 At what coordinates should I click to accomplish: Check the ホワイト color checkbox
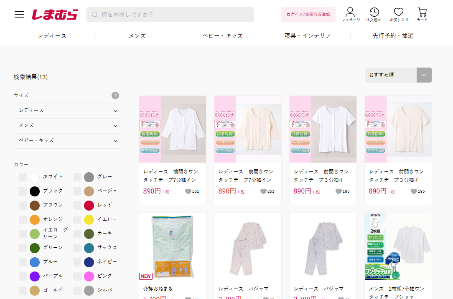point(23,177)
